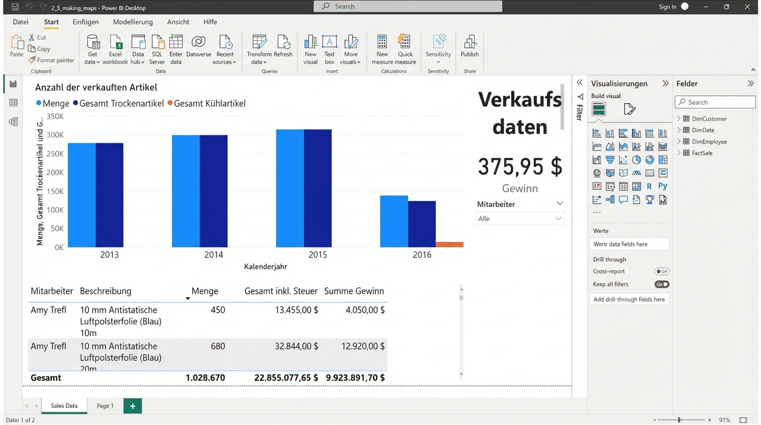
Task: Toggle the Cross-report switch
Action: [661, 272]
